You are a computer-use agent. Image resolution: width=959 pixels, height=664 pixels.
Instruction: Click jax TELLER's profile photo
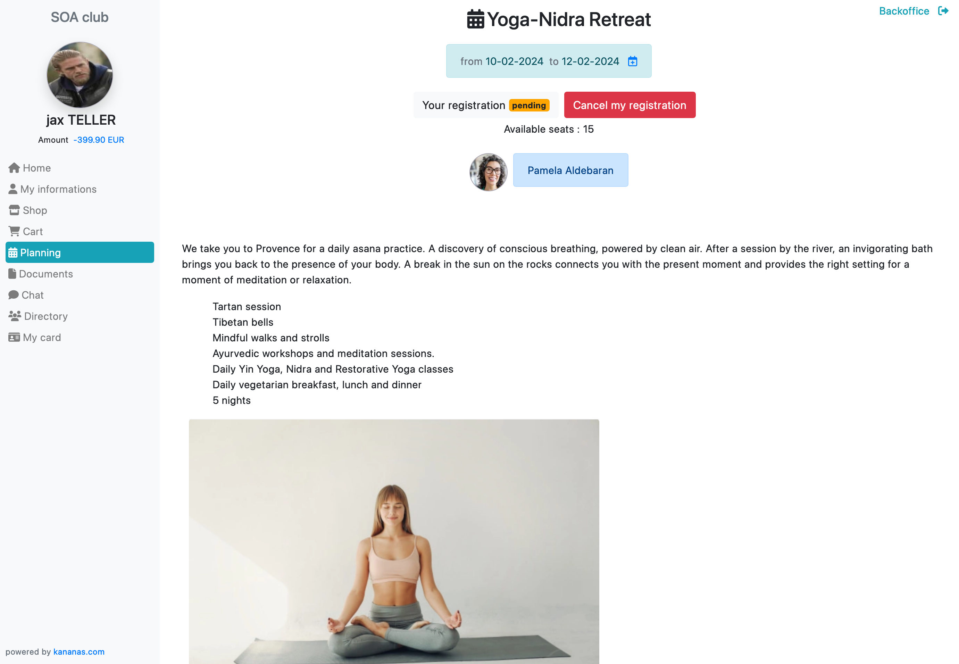tap(80, 75)
